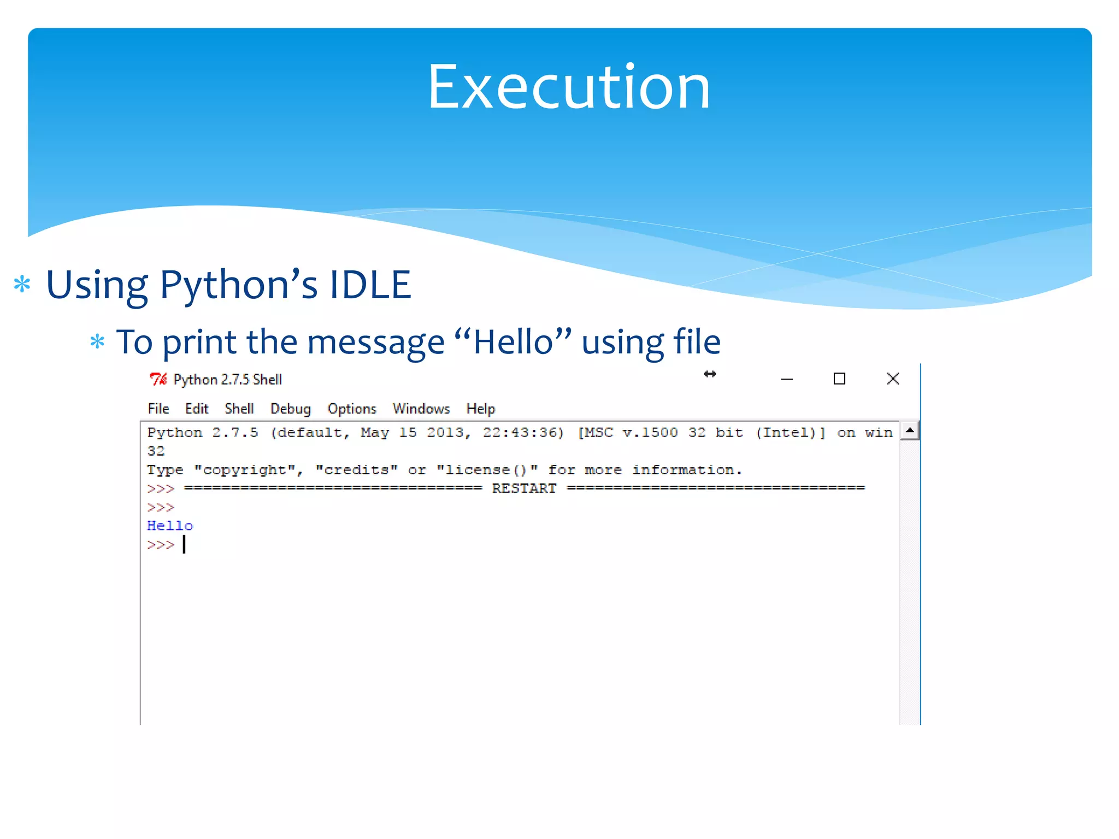Click the Tk feather icon in title bar
This screenshot has height=839, width=1119.
point(158,379)
